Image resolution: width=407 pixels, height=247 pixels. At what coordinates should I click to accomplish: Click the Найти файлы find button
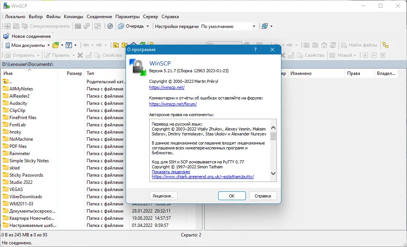(359, 45)
